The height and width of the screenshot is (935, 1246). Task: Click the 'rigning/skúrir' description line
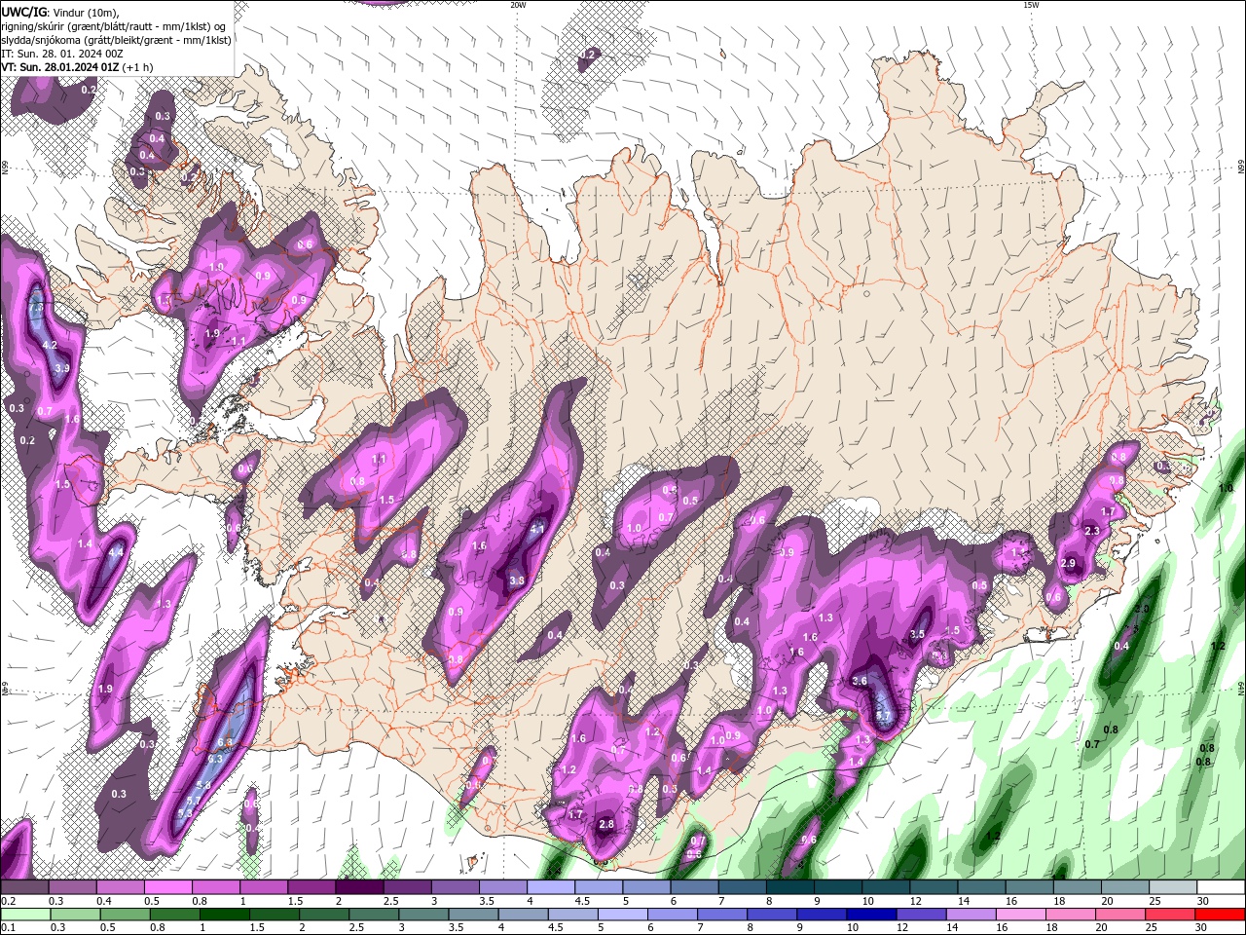tap(115, 26)
